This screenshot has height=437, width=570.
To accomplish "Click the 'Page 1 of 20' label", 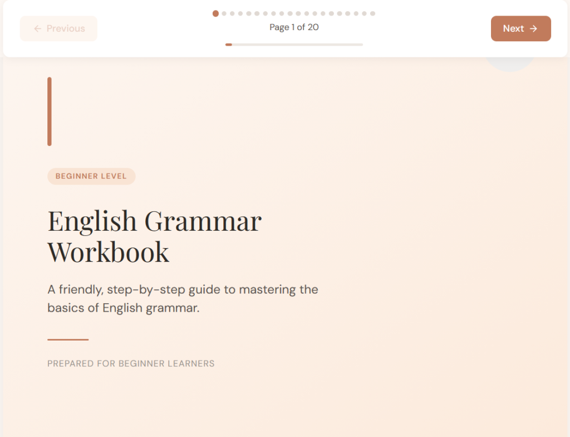I will tap(294, 27).
